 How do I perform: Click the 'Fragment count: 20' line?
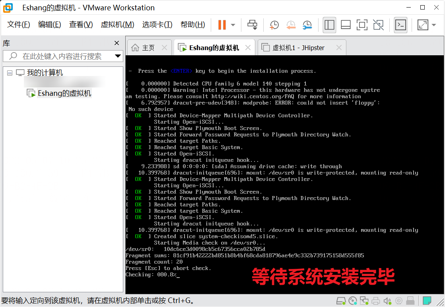pos(154,262)
